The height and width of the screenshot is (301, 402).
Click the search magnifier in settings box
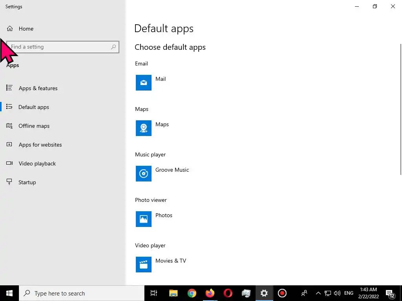point(113,47)
